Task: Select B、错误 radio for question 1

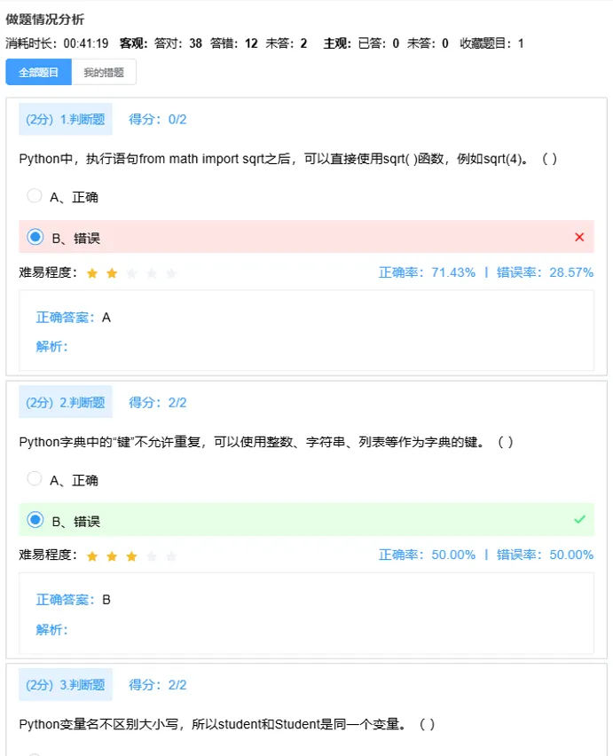Action: click(35, 237)
